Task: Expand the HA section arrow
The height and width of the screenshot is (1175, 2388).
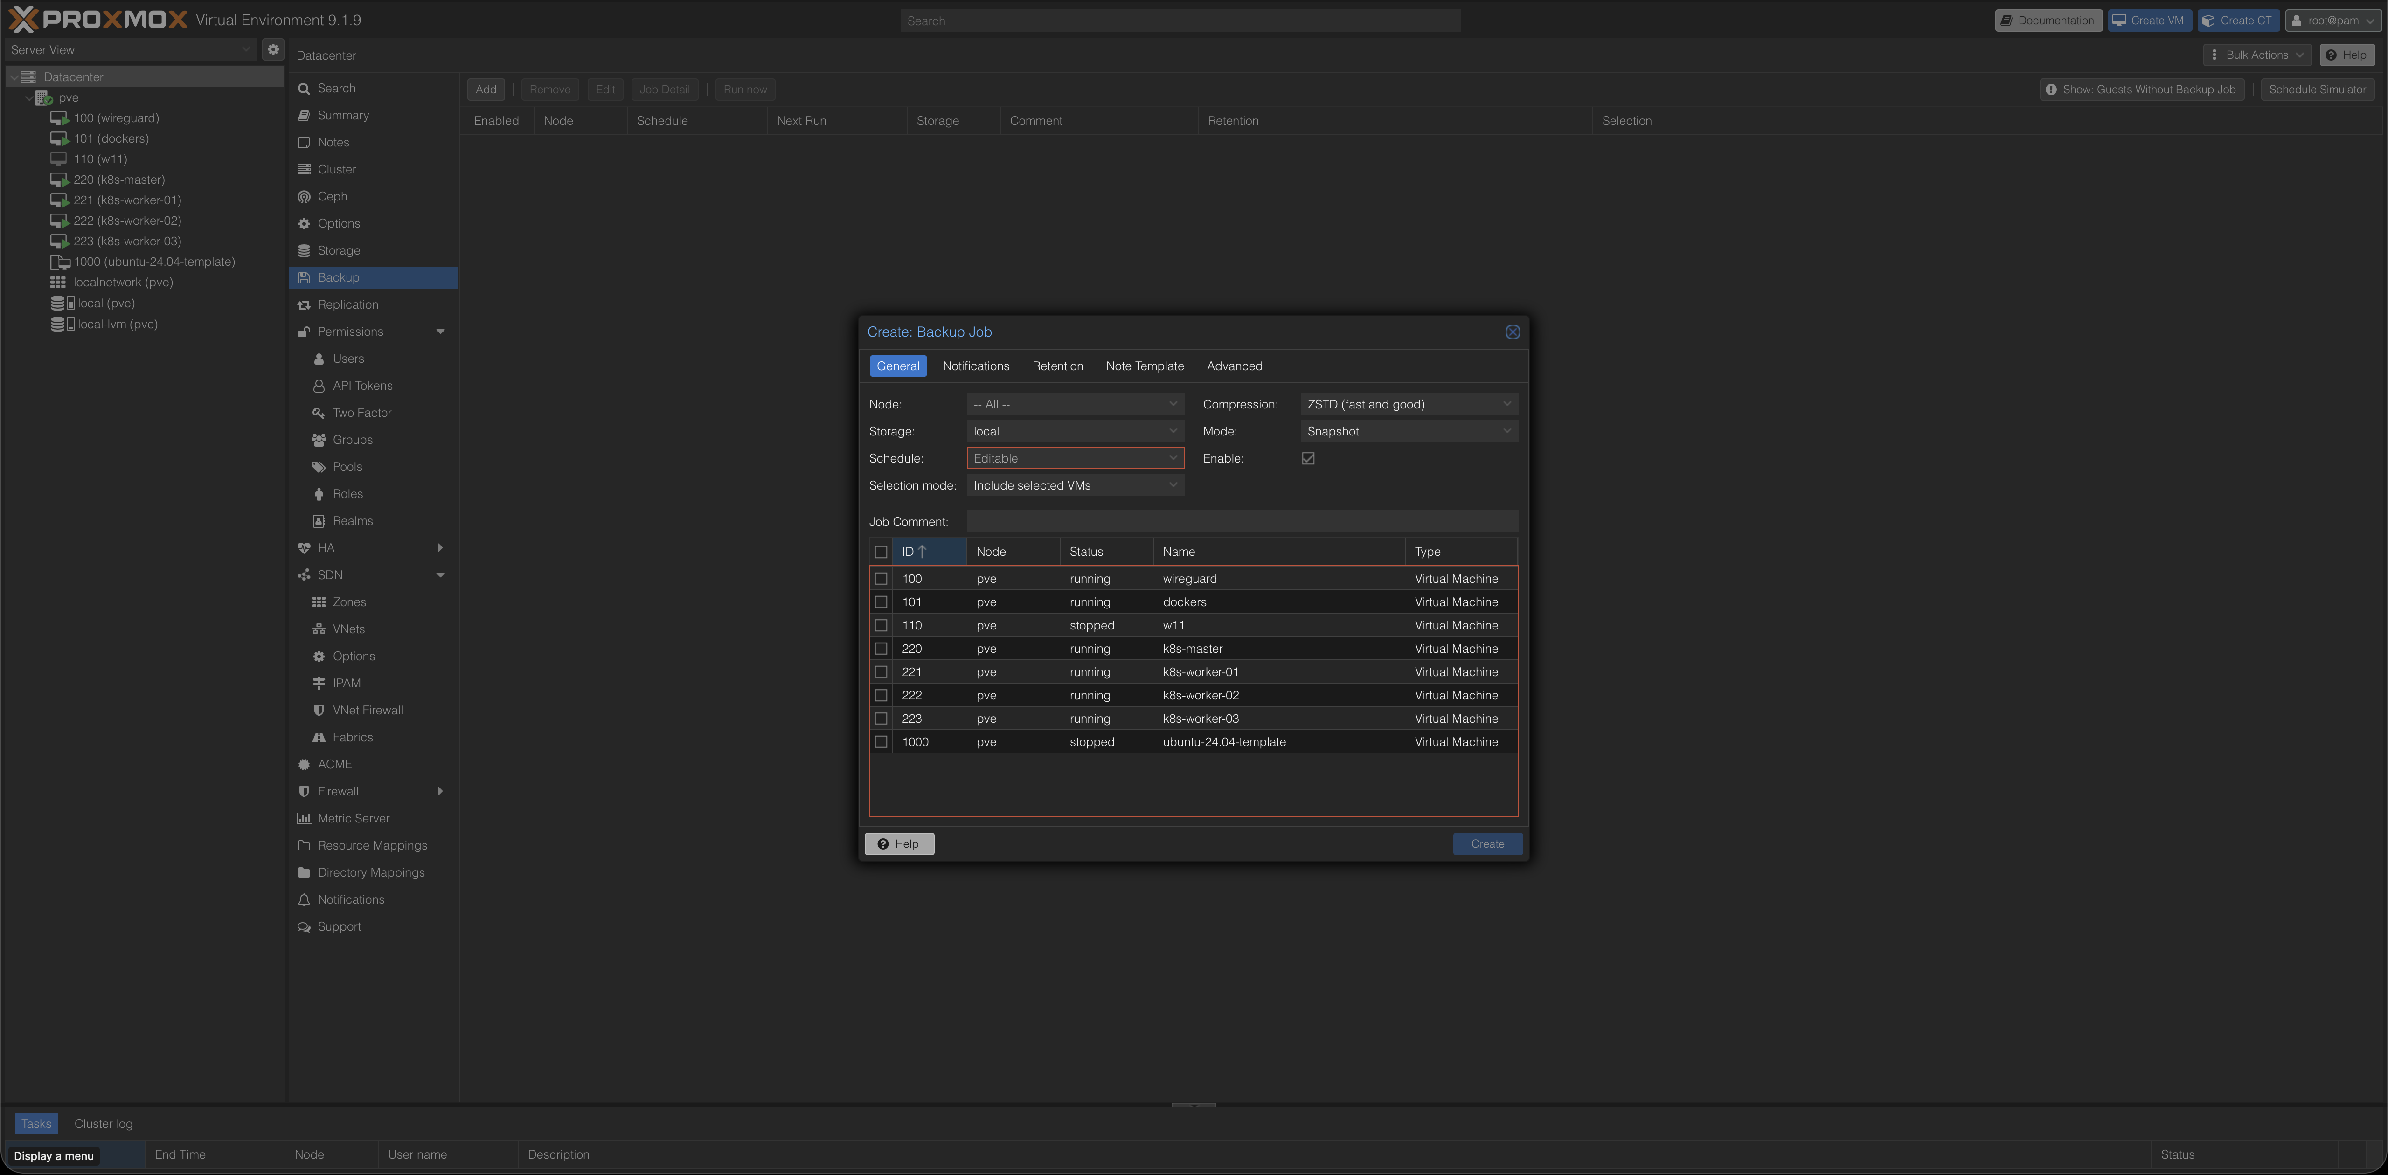Action: coord(440,548)
